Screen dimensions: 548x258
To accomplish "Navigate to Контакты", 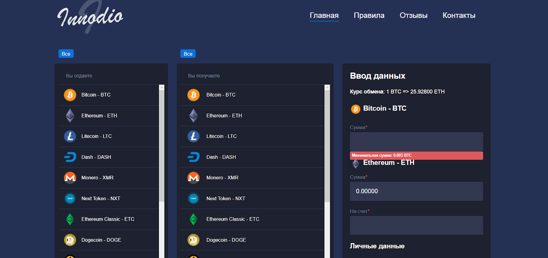I will coord(459,15).
